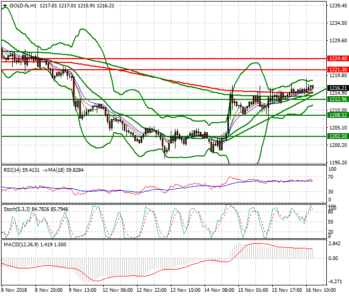The width and height of the screenshot is (349, 296).
Task: Click the 1239.40 price scale value
Action: tap(337, 5)
